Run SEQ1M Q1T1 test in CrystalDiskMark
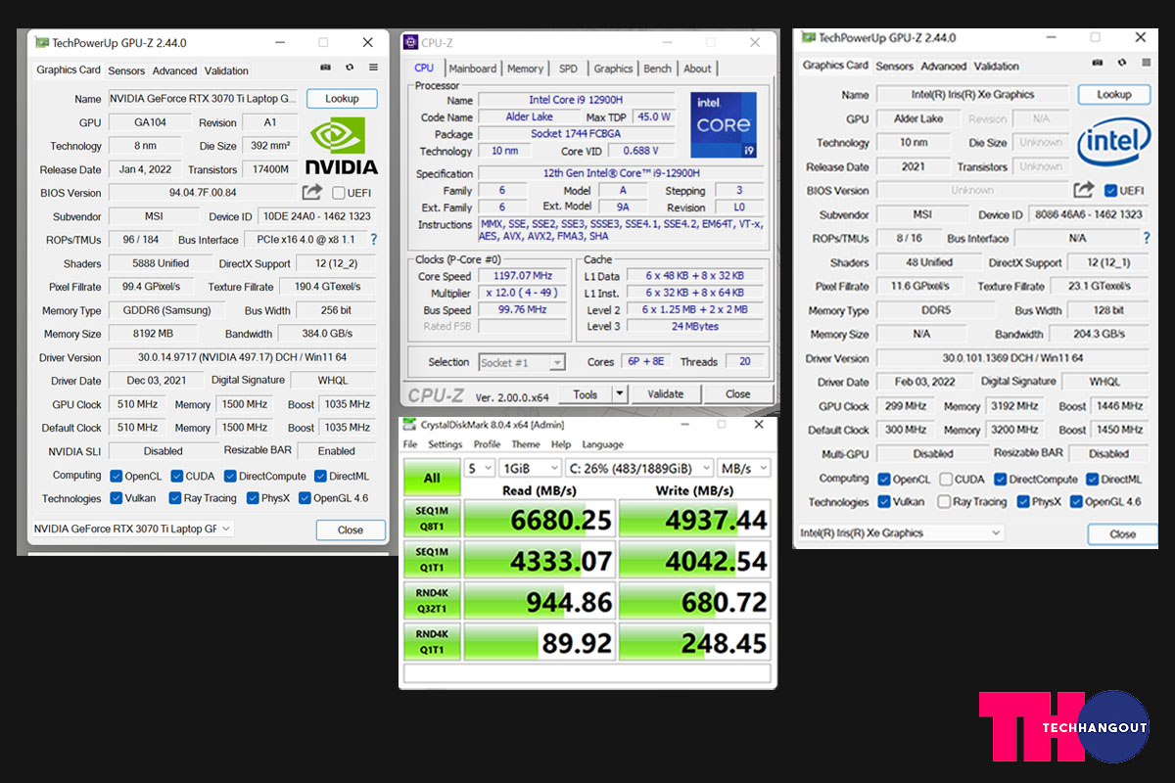Screen dimensions: 1175x783 click(432, 560)
